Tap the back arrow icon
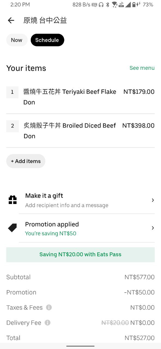 (x=11, y=20)
